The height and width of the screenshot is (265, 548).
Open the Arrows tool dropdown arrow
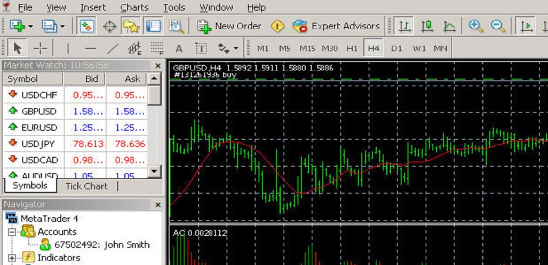[x=236, y=49]
